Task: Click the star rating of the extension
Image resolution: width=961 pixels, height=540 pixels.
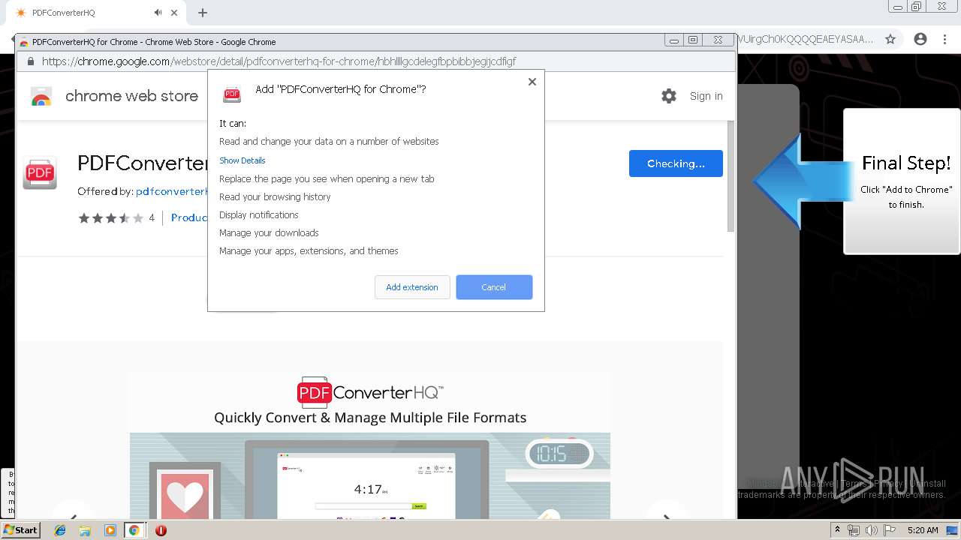Action: (x=111, y=218)
